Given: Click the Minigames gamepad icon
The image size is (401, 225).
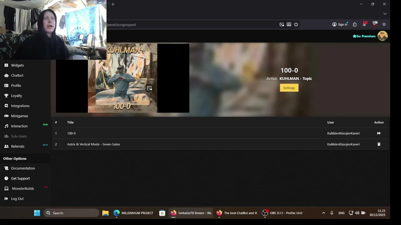Looking at the screenshot, I should pyautogui.click(x=6, y=116).
